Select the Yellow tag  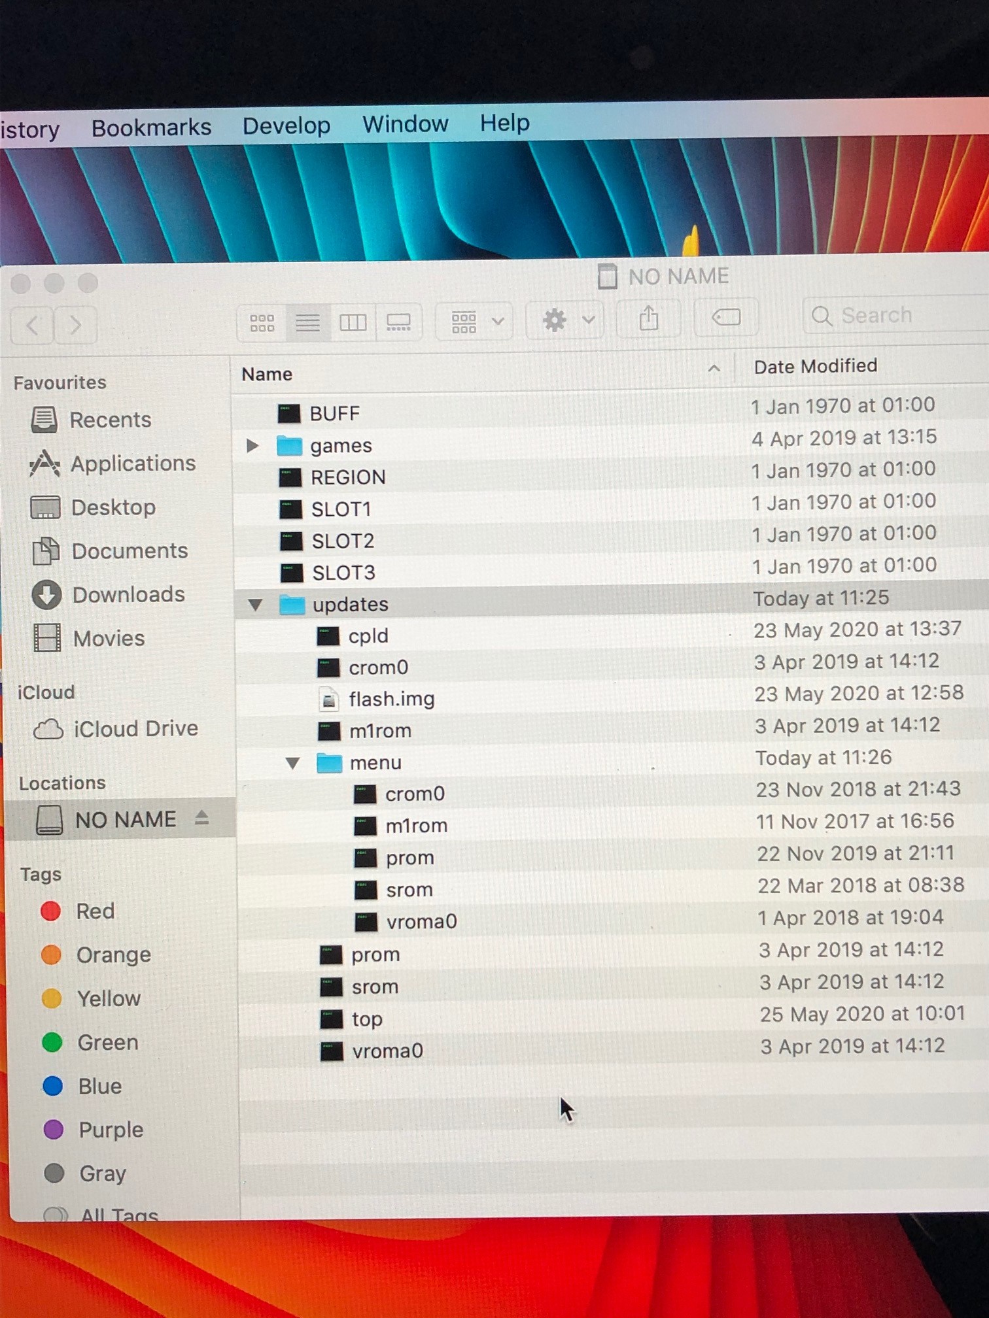(92, 999)
